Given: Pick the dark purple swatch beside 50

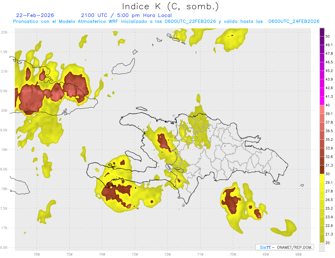Looking at the screenshot, I should tap(322, 32).
